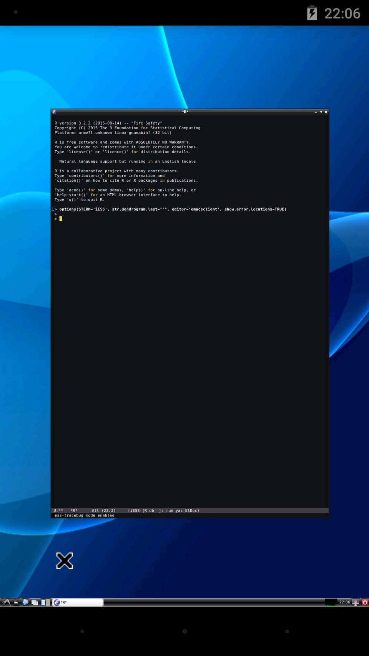
Task: Click the virtual desktop pager icon
Action: pos(43,602)
